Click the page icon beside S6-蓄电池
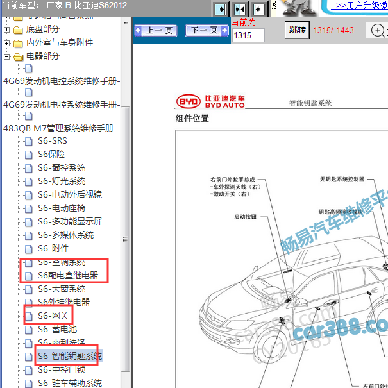This screenshot has height=388, width=388. click(x=29, y=330)
